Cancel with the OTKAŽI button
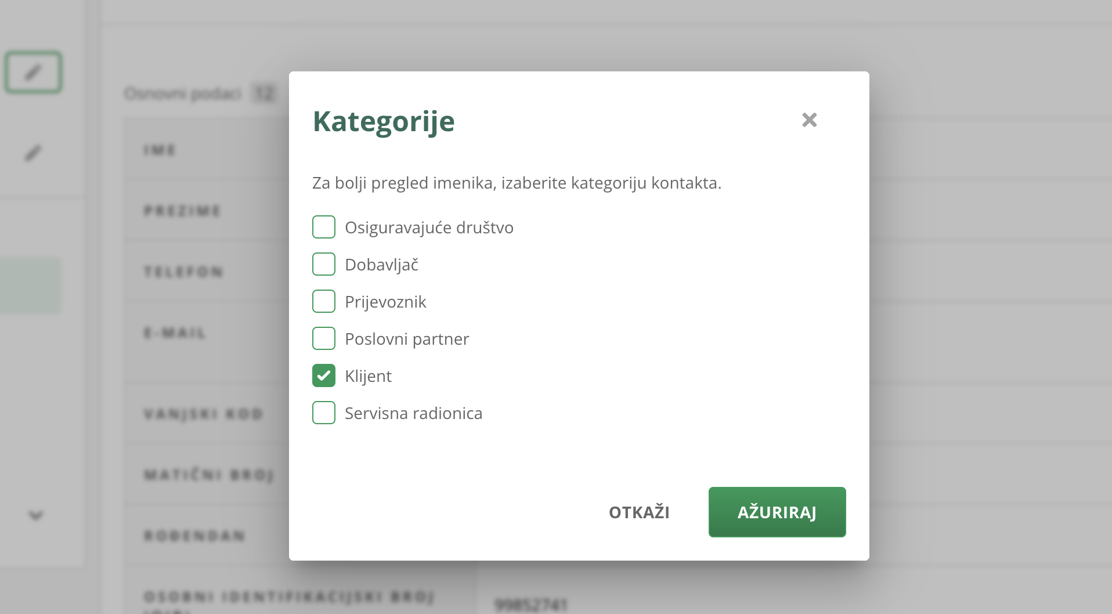Viewport: 1112px width, 614px height. click(639, 512)
